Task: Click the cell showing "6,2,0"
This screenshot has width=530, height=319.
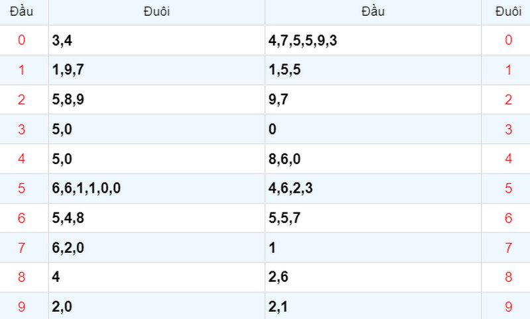Action: 68,248
